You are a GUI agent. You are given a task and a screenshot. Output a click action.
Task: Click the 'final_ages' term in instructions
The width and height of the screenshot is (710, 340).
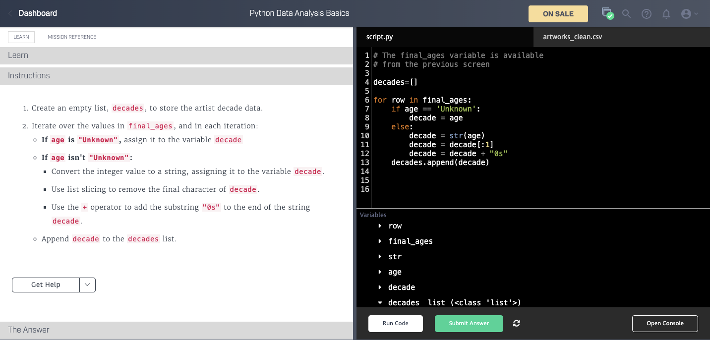coord(151,126)
